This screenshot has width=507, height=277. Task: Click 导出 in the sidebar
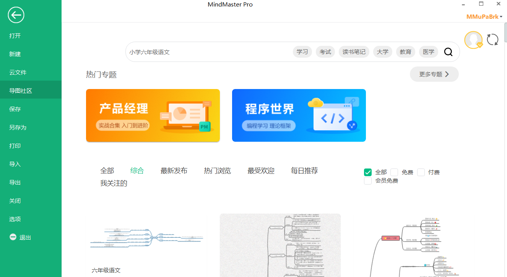31,182
